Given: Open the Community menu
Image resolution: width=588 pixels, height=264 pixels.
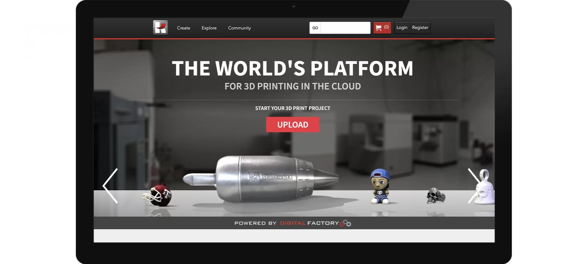Looking at the screenshot, I should coord(239,28).
